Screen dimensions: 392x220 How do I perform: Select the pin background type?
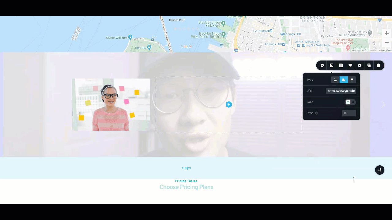(x=352, y=80)
